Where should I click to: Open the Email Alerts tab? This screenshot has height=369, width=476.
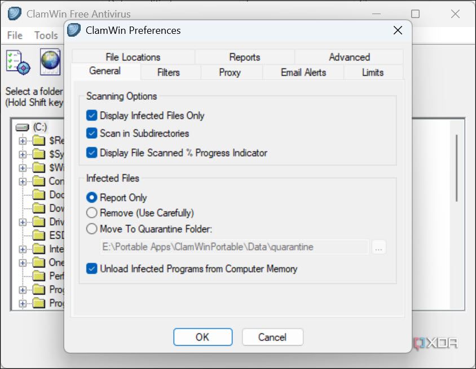click(x=303, y=72)
